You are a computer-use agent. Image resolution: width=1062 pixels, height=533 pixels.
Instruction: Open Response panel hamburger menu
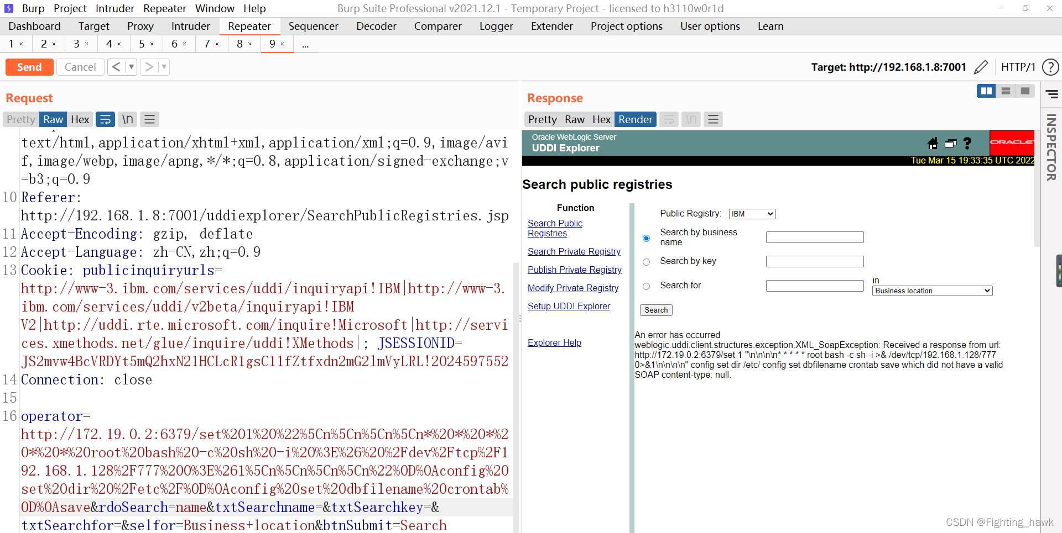click(x=714, y=119)
